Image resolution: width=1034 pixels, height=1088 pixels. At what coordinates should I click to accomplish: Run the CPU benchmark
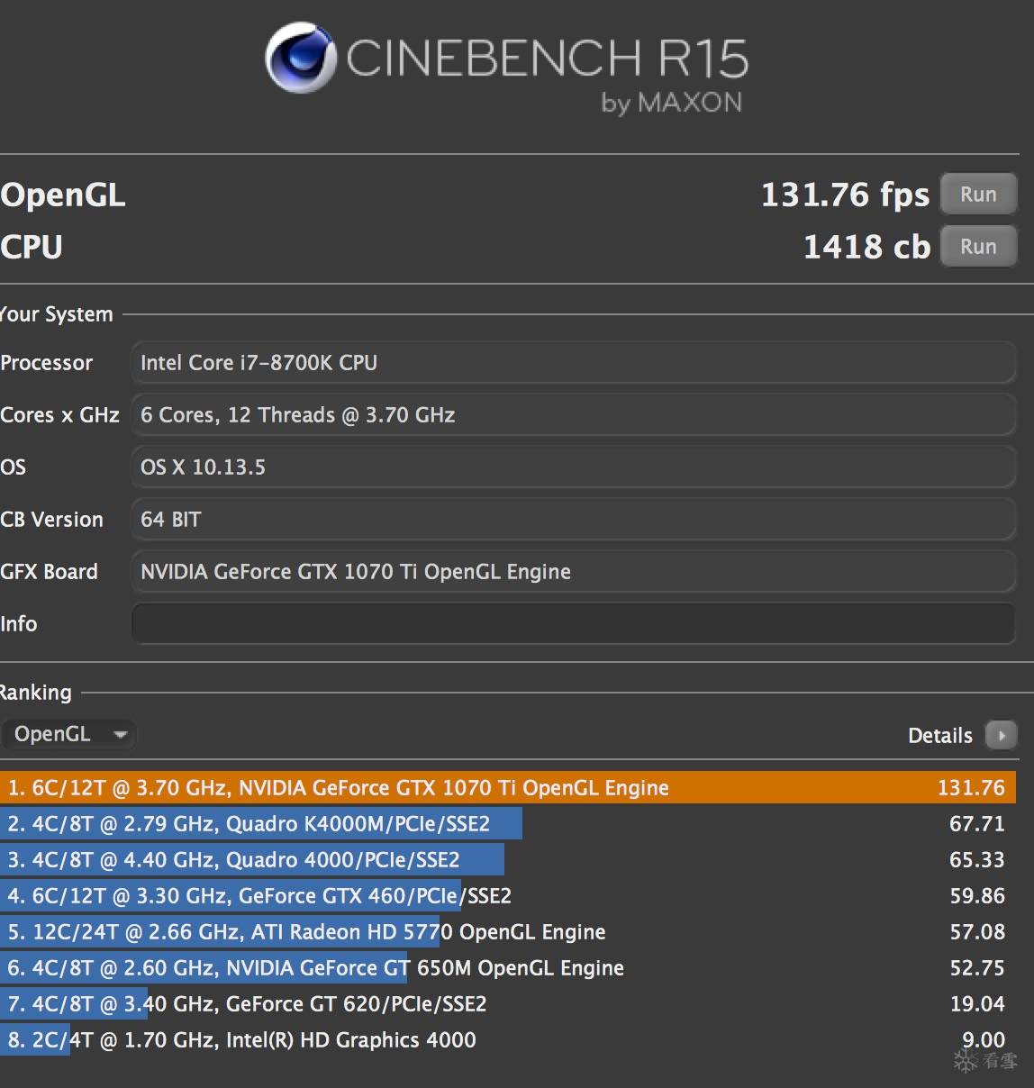pyautogui.click(x=978, y=247)
